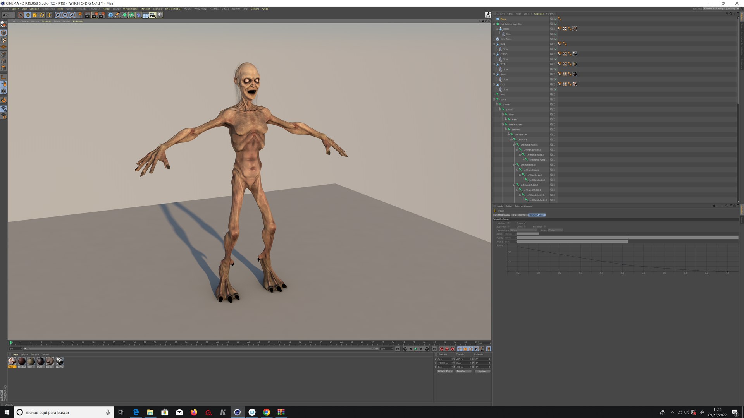
Task: Click the Aplicar button
Action: [482, 371]
